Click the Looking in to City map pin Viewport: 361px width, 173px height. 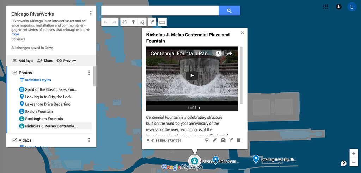tap(256, 159)
